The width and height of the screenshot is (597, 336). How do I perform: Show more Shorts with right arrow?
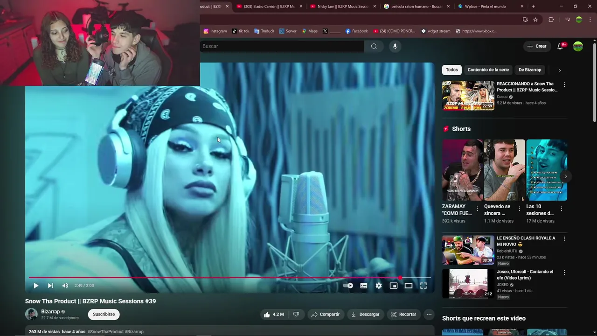[565, 176]
